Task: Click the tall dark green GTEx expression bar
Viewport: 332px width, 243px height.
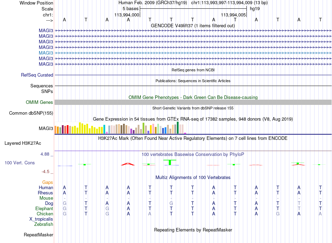Action: [x=178, y=128]
